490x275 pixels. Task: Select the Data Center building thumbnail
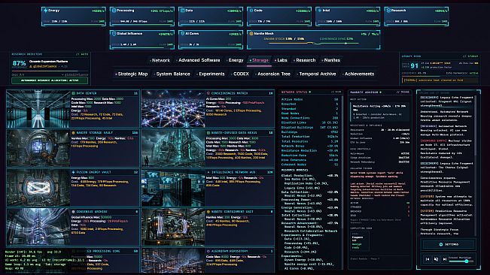pyautogui.click(x=38, y=109)
